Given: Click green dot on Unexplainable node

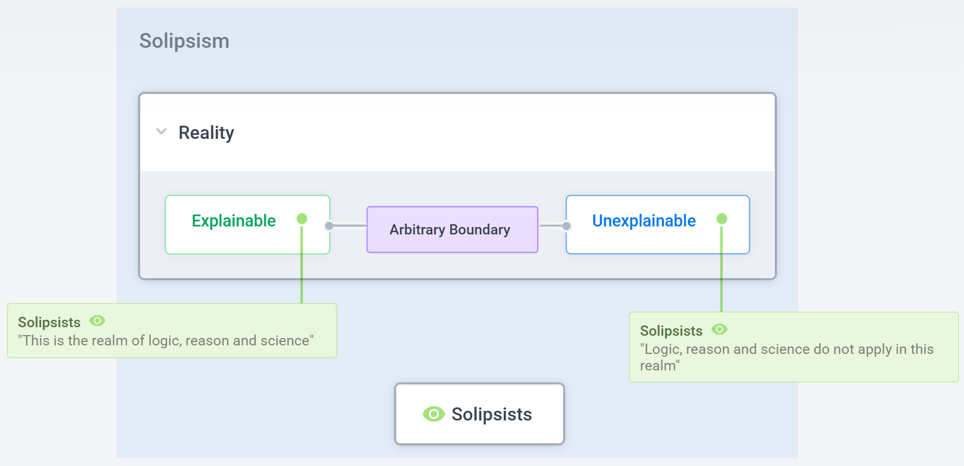Looking at the screenshot, I should 721,218.
